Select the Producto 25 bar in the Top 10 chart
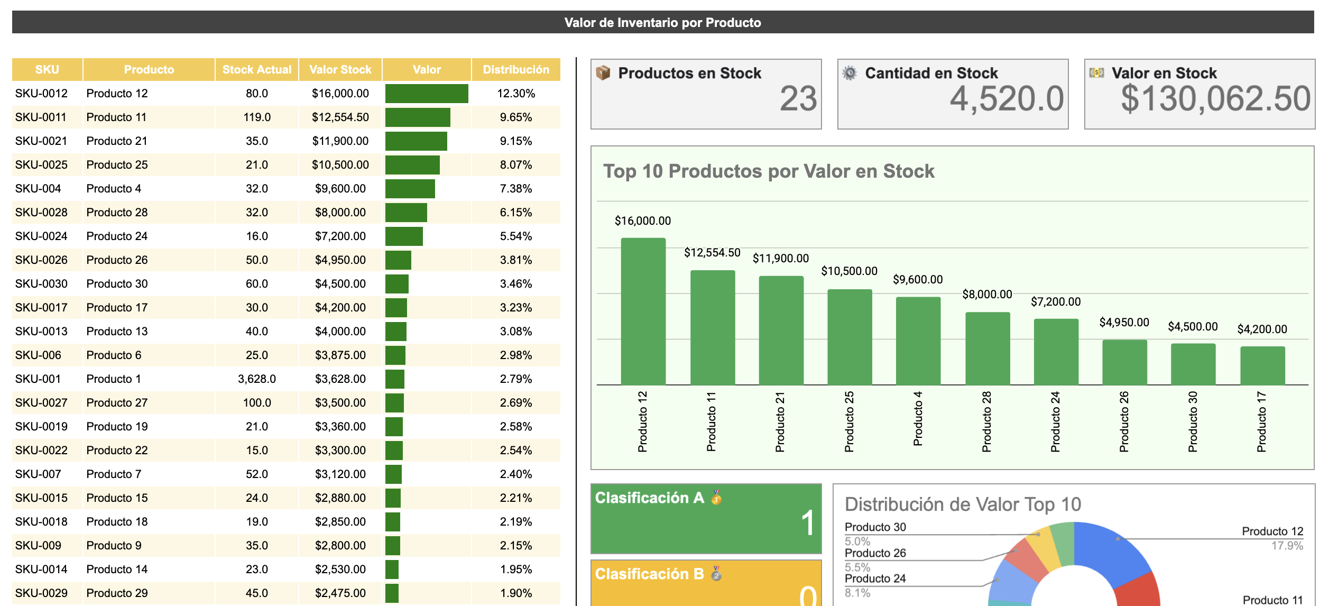This screenshot has width=1329, height=606. pos(850,337)
